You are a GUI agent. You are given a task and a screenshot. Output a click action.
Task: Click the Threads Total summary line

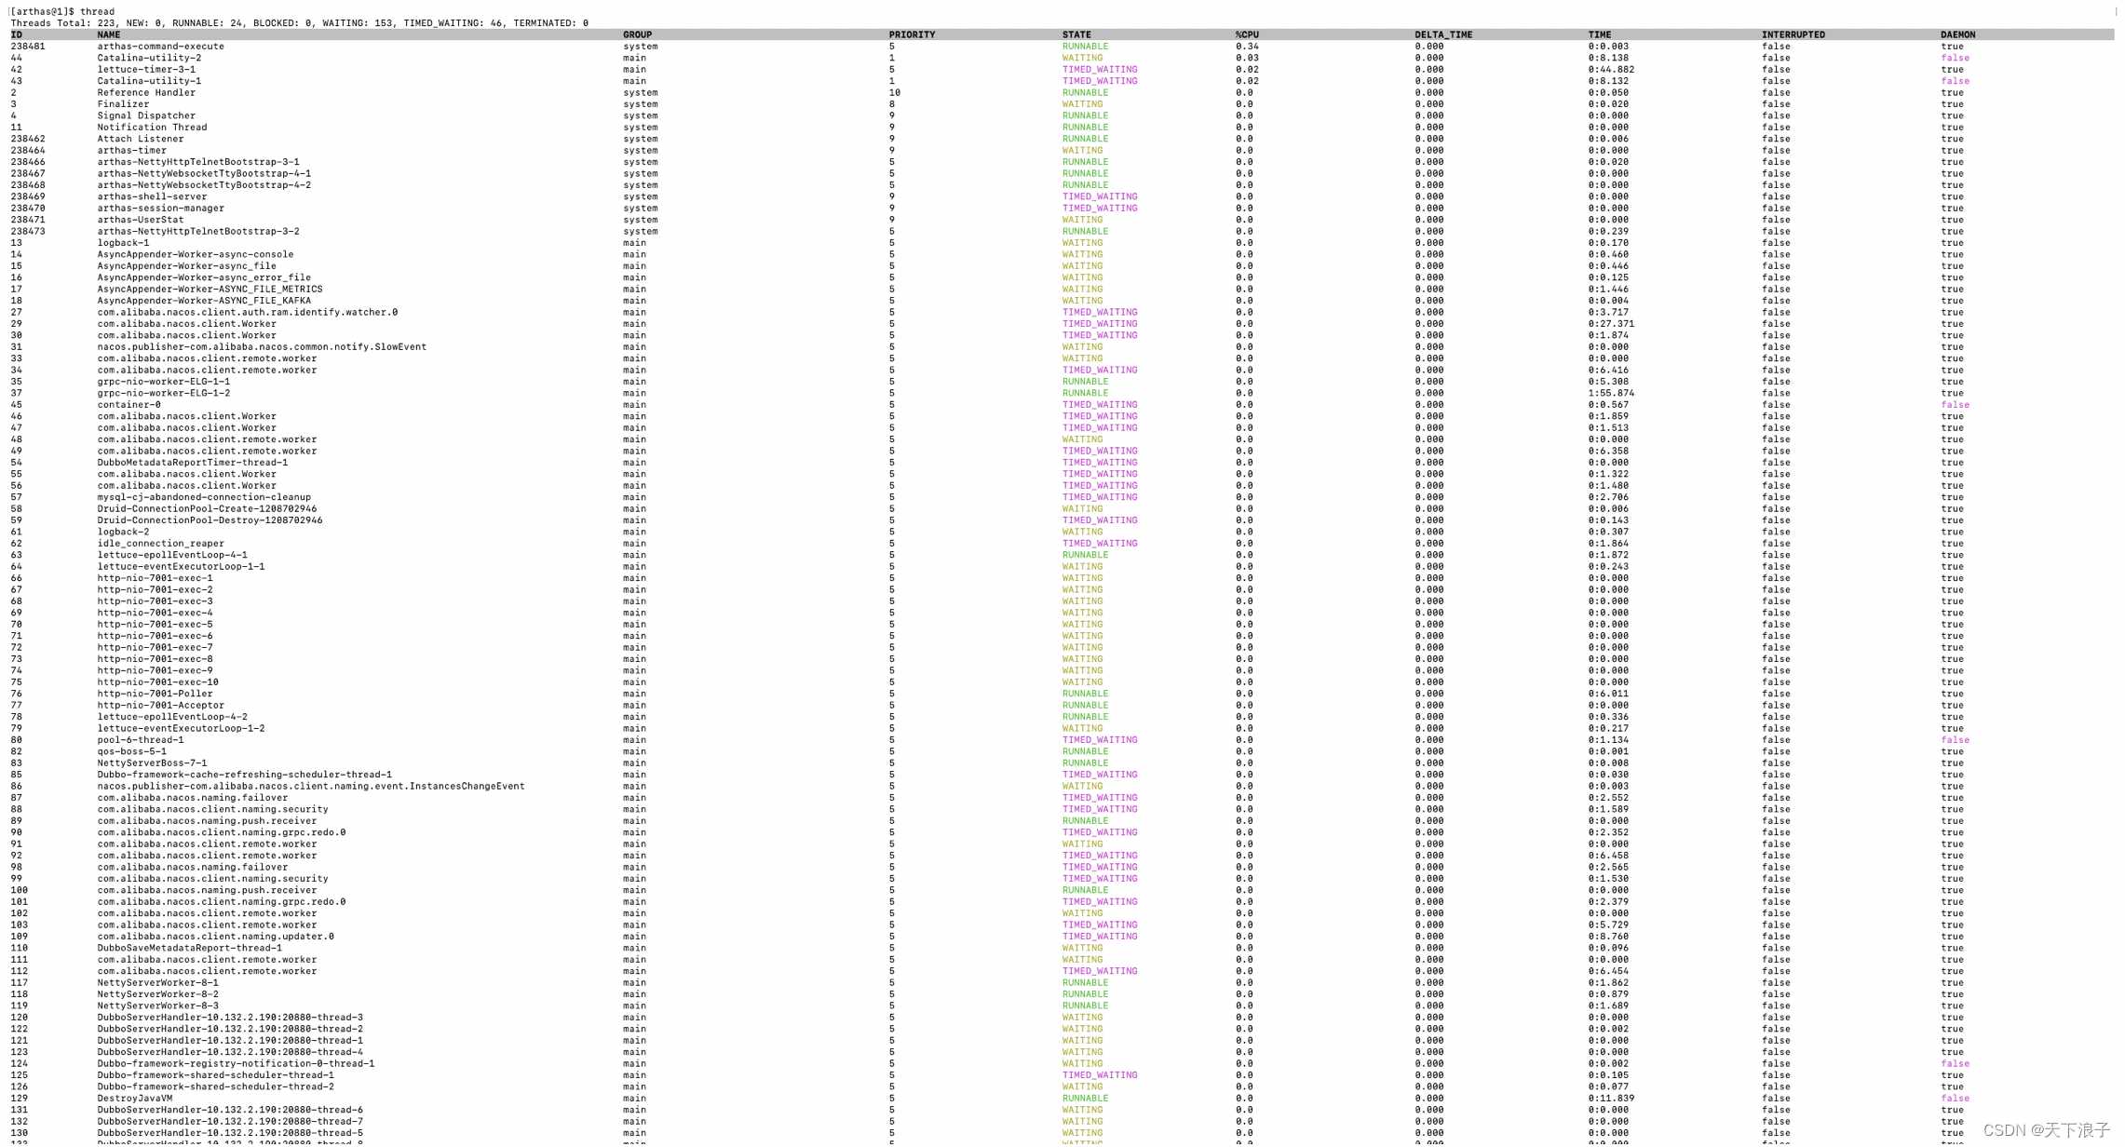coord(299,23)
